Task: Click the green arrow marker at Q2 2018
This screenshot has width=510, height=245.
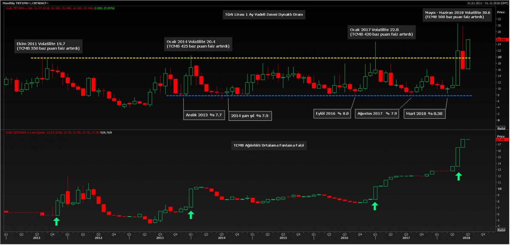Action: point(458,176)
